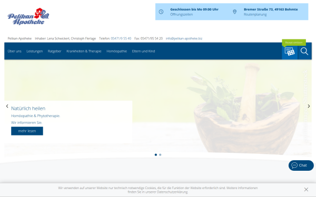Open the Leistungen menu
The image size is (316, 197).
pos(35,51)
